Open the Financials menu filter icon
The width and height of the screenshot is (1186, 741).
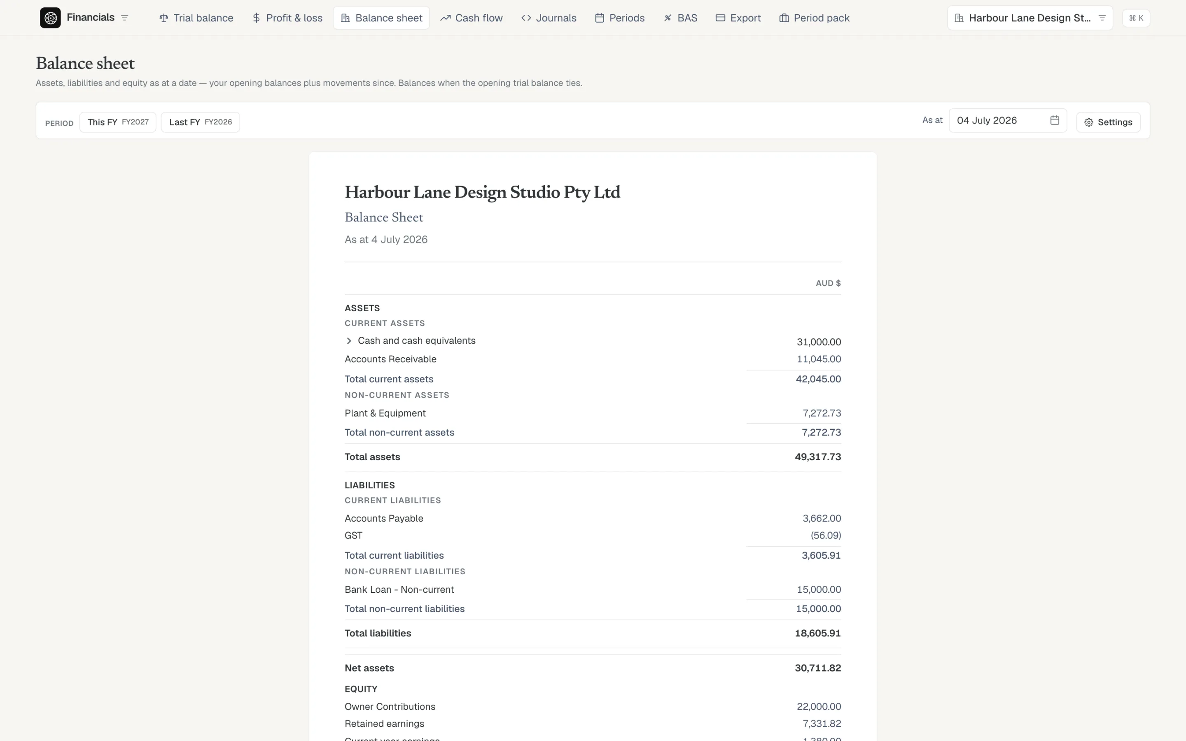point(124,18)
